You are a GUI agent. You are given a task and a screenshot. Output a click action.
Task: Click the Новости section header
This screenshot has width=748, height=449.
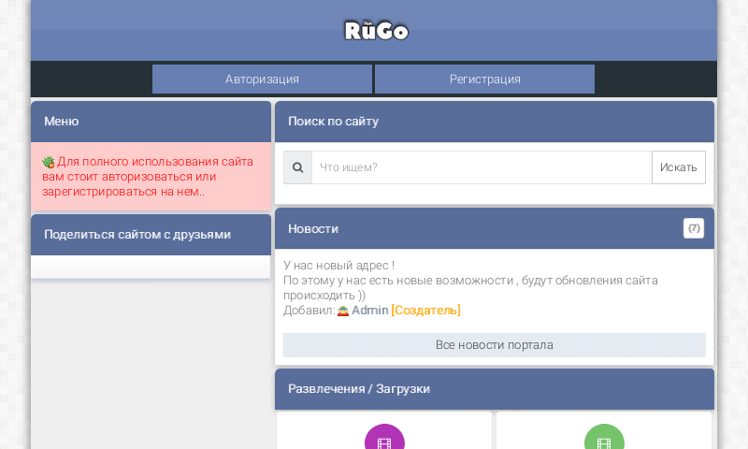pos(313,229)
